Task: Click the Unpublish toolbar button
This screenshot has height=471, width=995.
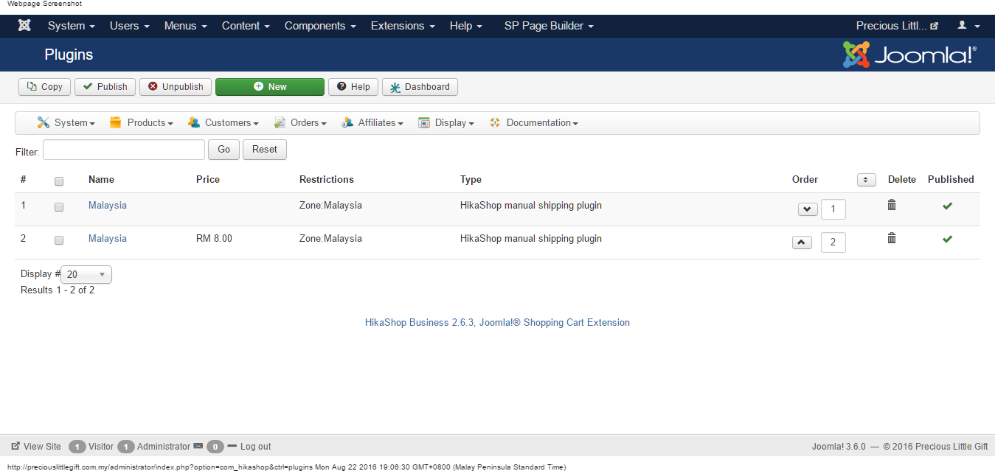Action: [176, 87]
